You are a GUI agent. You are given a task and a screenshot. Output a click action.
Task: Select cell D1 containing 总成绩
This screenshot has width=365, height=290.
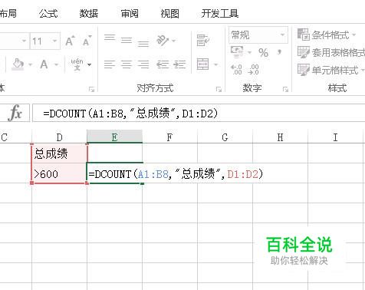[x=59, y=153]
